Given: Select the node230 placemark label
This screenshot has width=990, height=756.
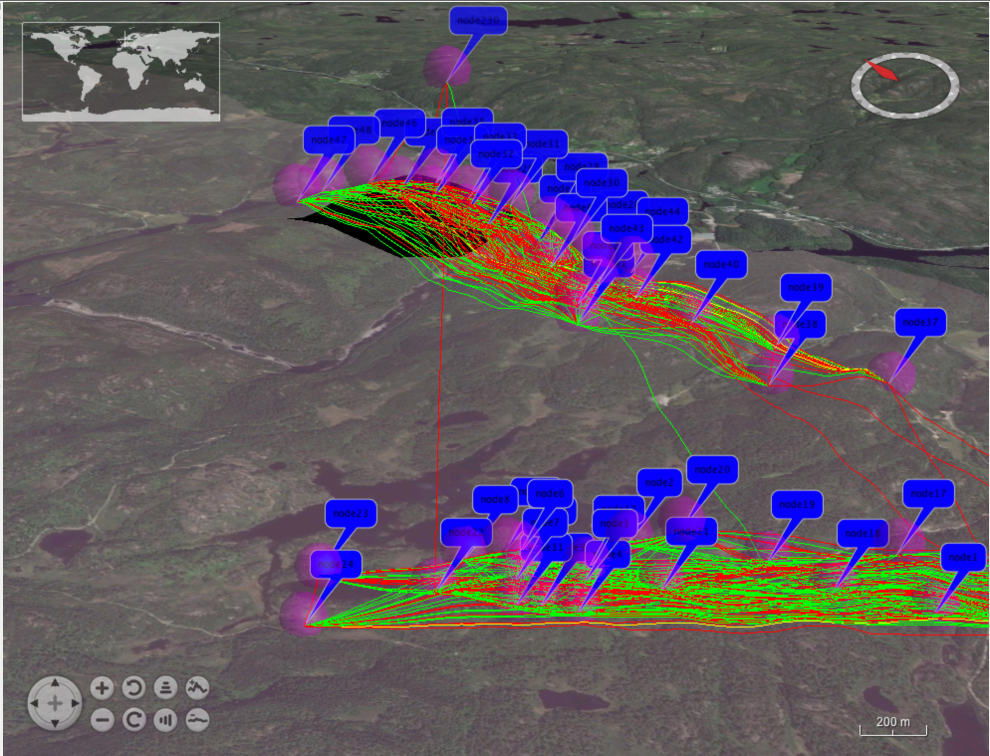Looking at the screenshot, I should (x=478, y=20).
